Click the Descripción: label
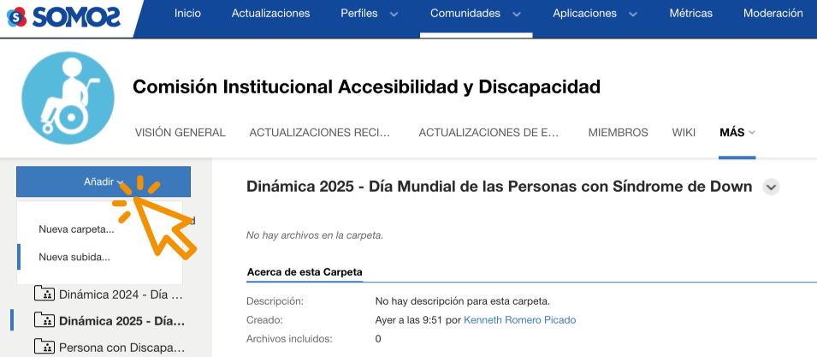The height and width of the screenshot is (357, 817). pyautogui.click(x=275, y=301)
